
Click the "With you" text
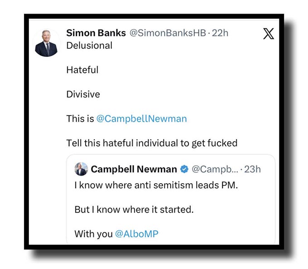pos(92,234)
